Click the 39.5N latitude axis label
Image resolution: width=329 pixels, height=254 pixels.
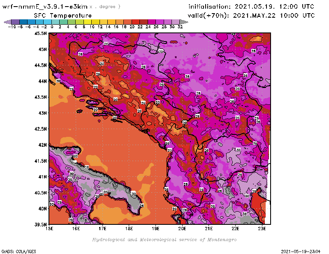(40, 225)
